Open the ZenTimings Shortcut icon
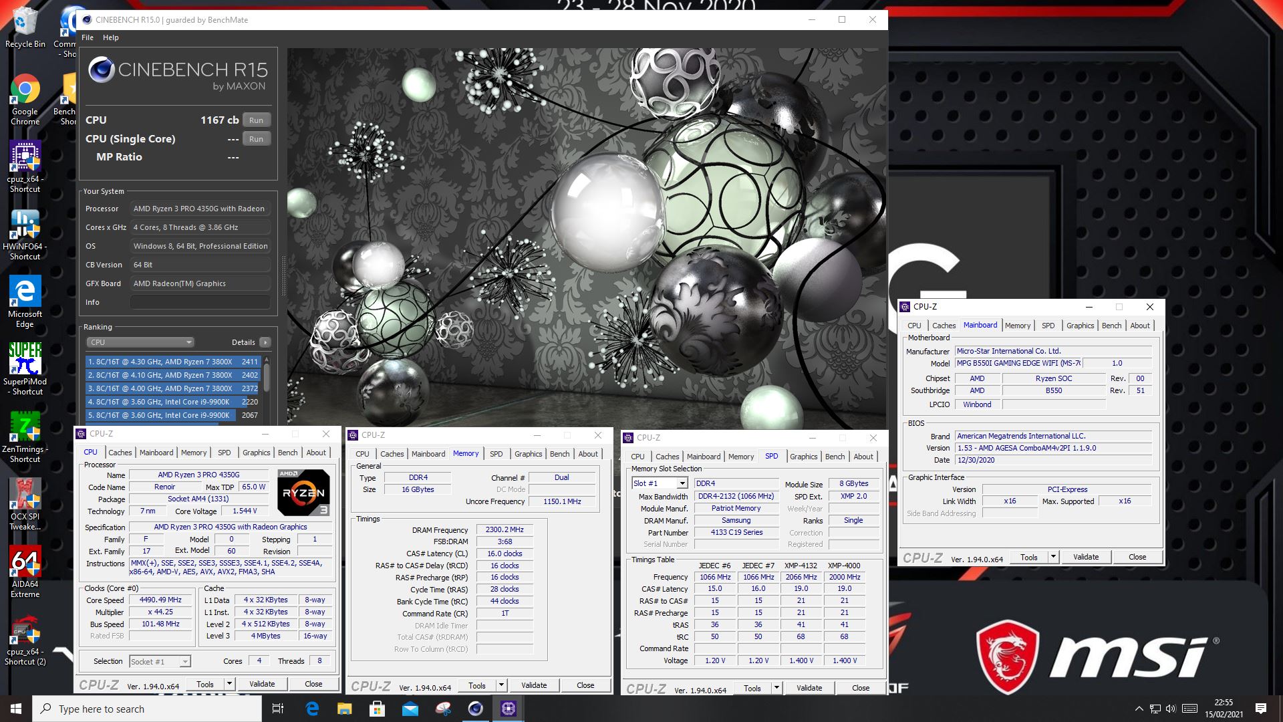 25,437
